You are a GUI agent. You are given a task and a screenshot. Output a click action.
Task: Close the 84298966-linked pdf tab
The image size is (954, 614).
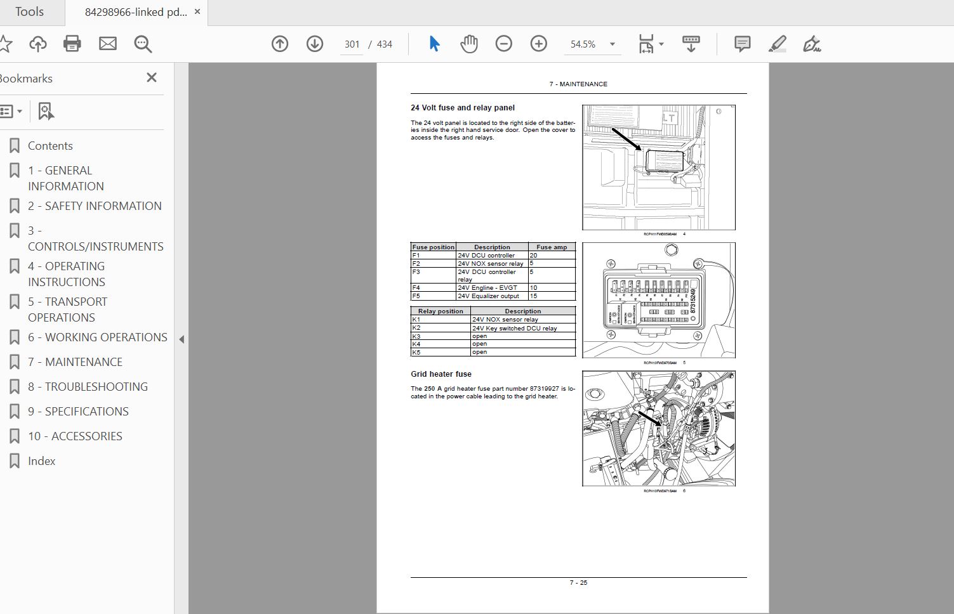(x=197, y=12)
